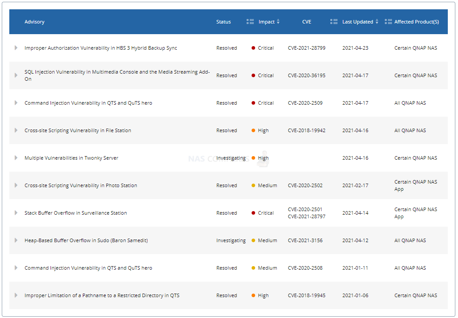Click the CVE column header
458x318 pixels.
click(307, 22)
